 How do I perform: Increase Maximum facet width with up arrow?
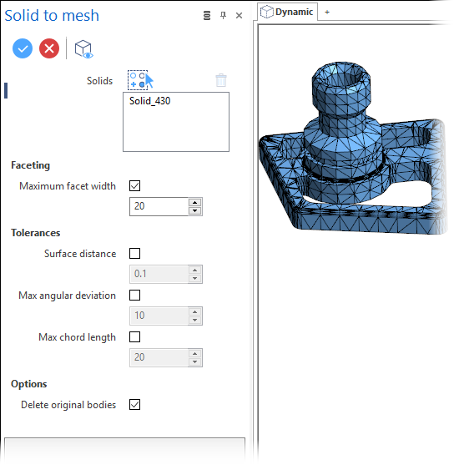(194, 203)
